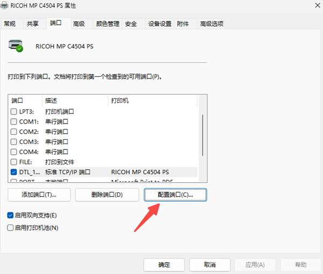Check the FILE: port checkbox
323x274 pixels.
click(13, 162)
